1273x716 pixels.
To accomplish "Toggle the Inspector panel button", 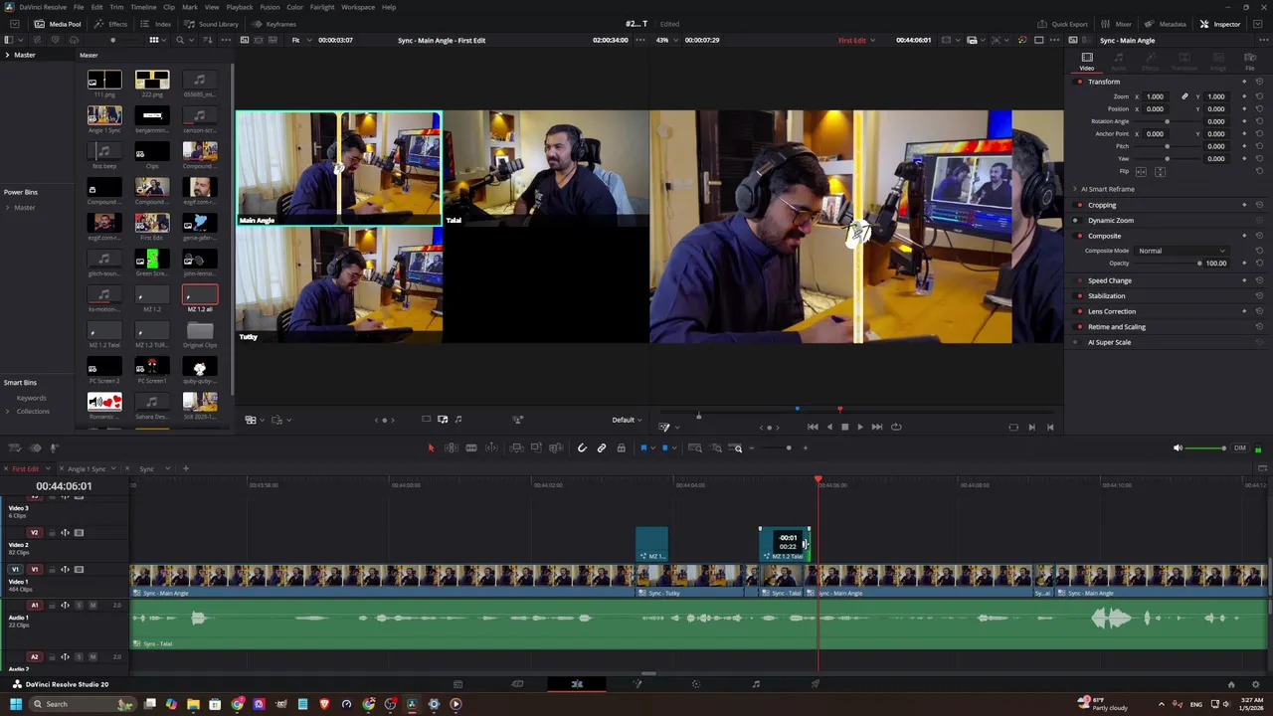I will [1220, 24].
